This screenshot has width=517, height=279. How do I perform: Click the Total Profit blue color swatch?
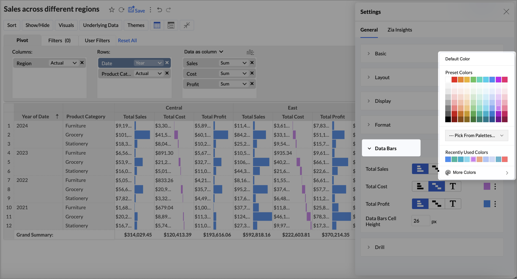(487, 204)
